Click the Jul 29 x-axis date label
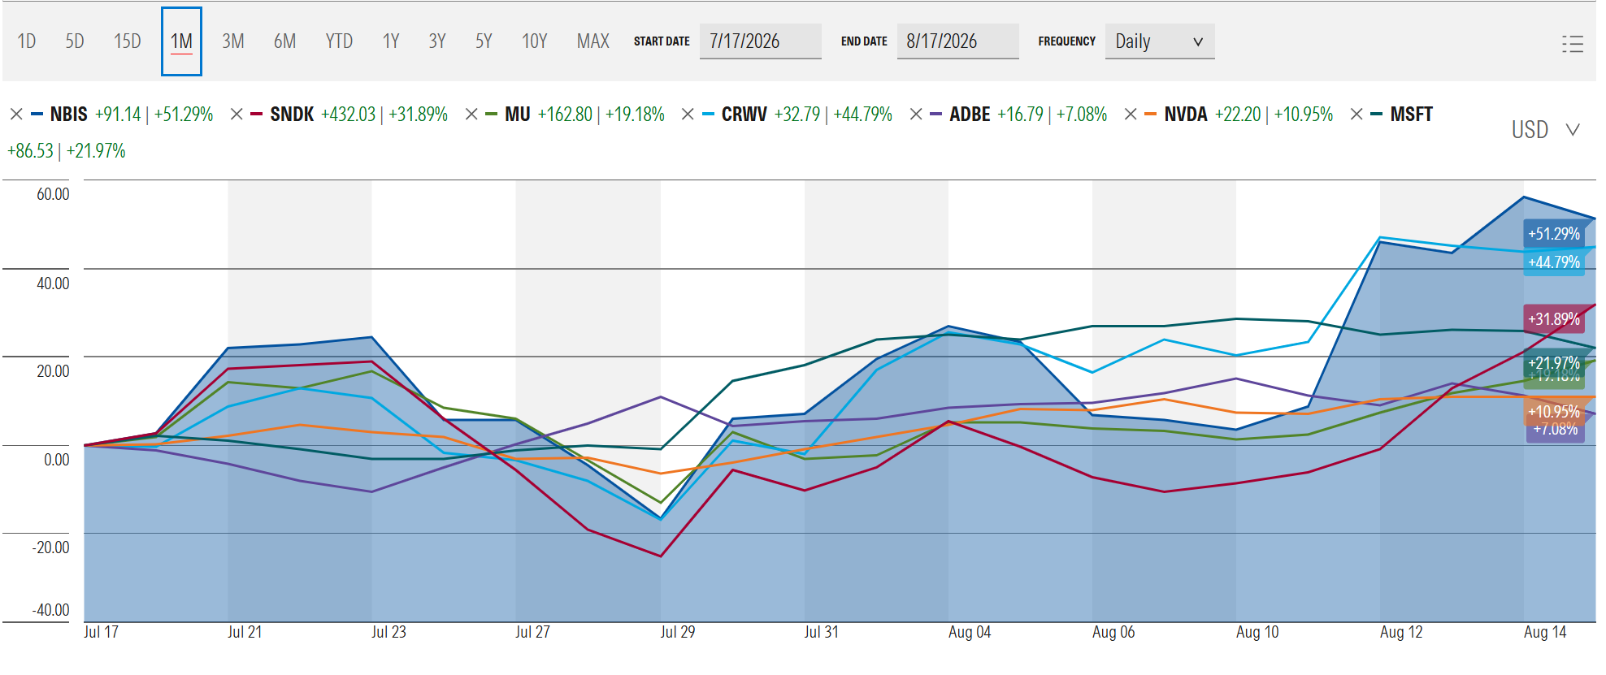1606x675 pixels. click(x=678, y=633)
